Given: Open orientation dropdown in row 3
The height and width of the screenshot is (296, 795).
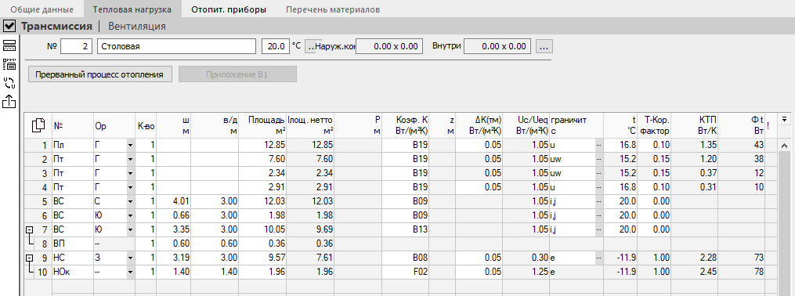Looking at the screenshot, I should click(x=130, y=174).
